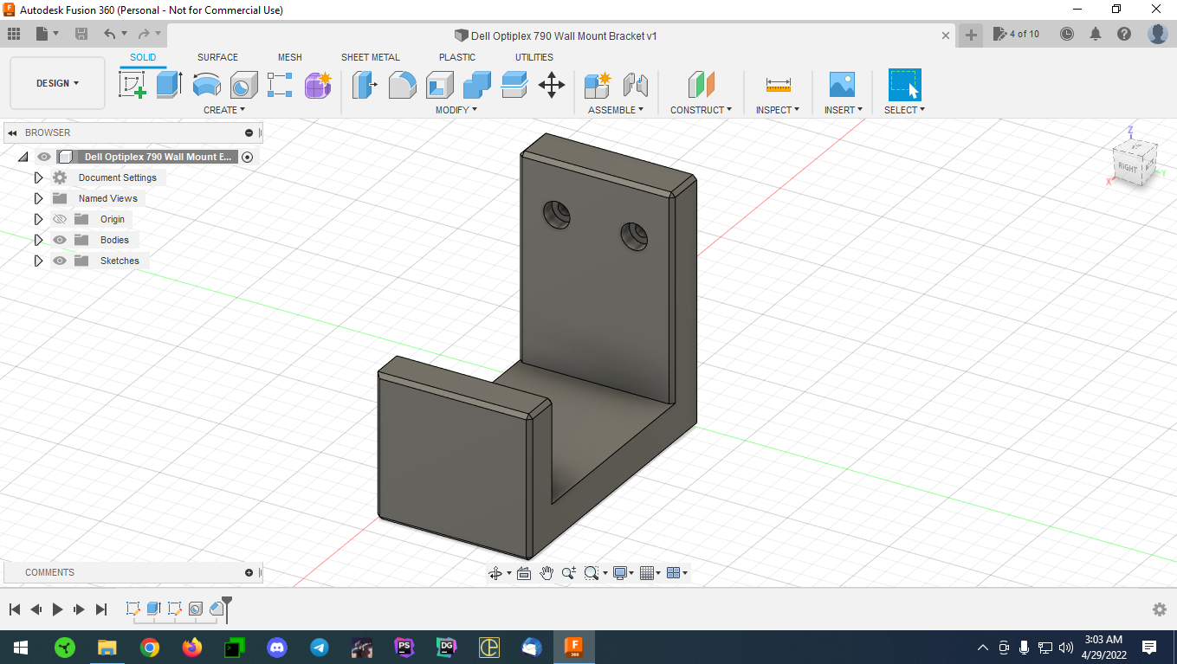Click the Joint tool icon
The height and width of the screenshot is (664, 1177).
click(x=636, y=84)
